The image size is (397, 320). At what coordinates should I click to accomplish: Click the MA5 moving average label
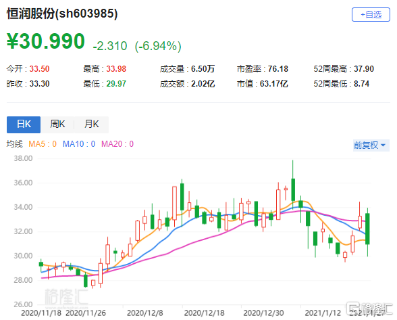pos(43,144)
